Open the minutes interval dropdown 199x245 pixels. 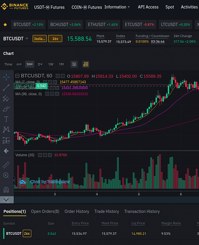[x=19, y=64]
